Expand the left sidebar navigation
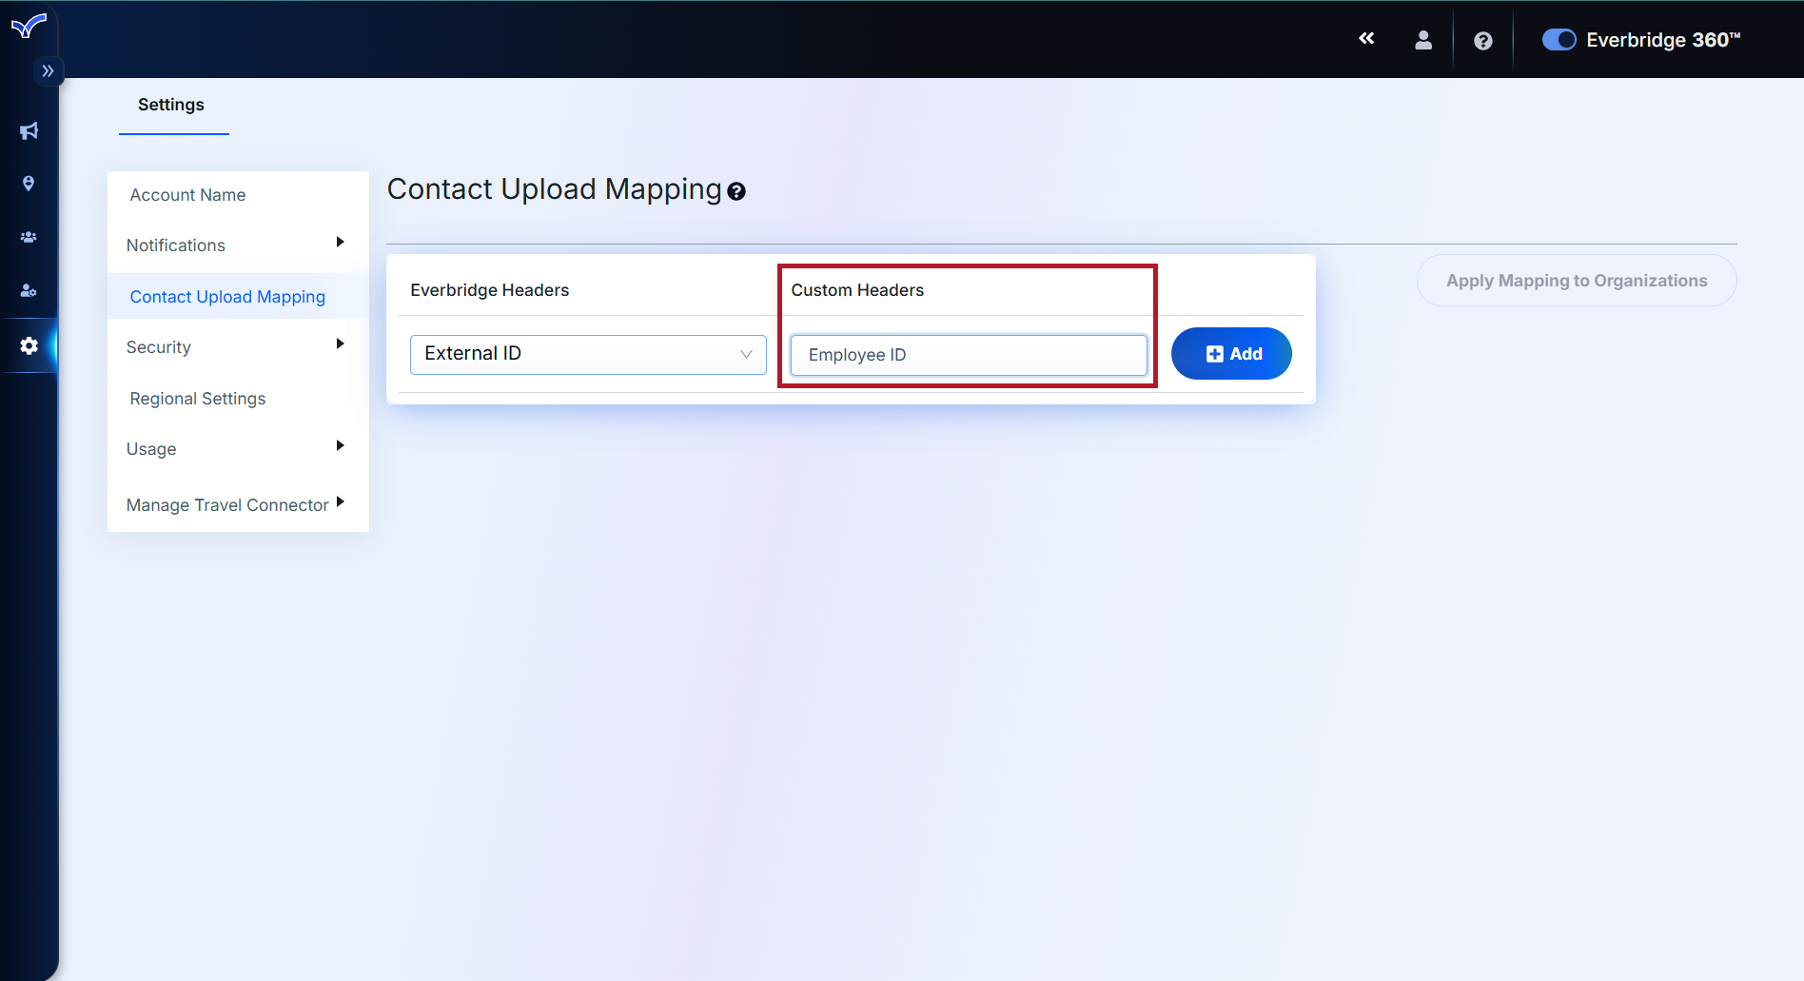 48,71
